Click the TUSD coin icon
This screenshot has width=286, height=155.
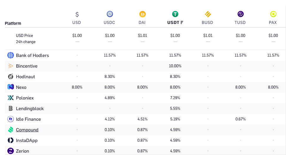point(241,14)
